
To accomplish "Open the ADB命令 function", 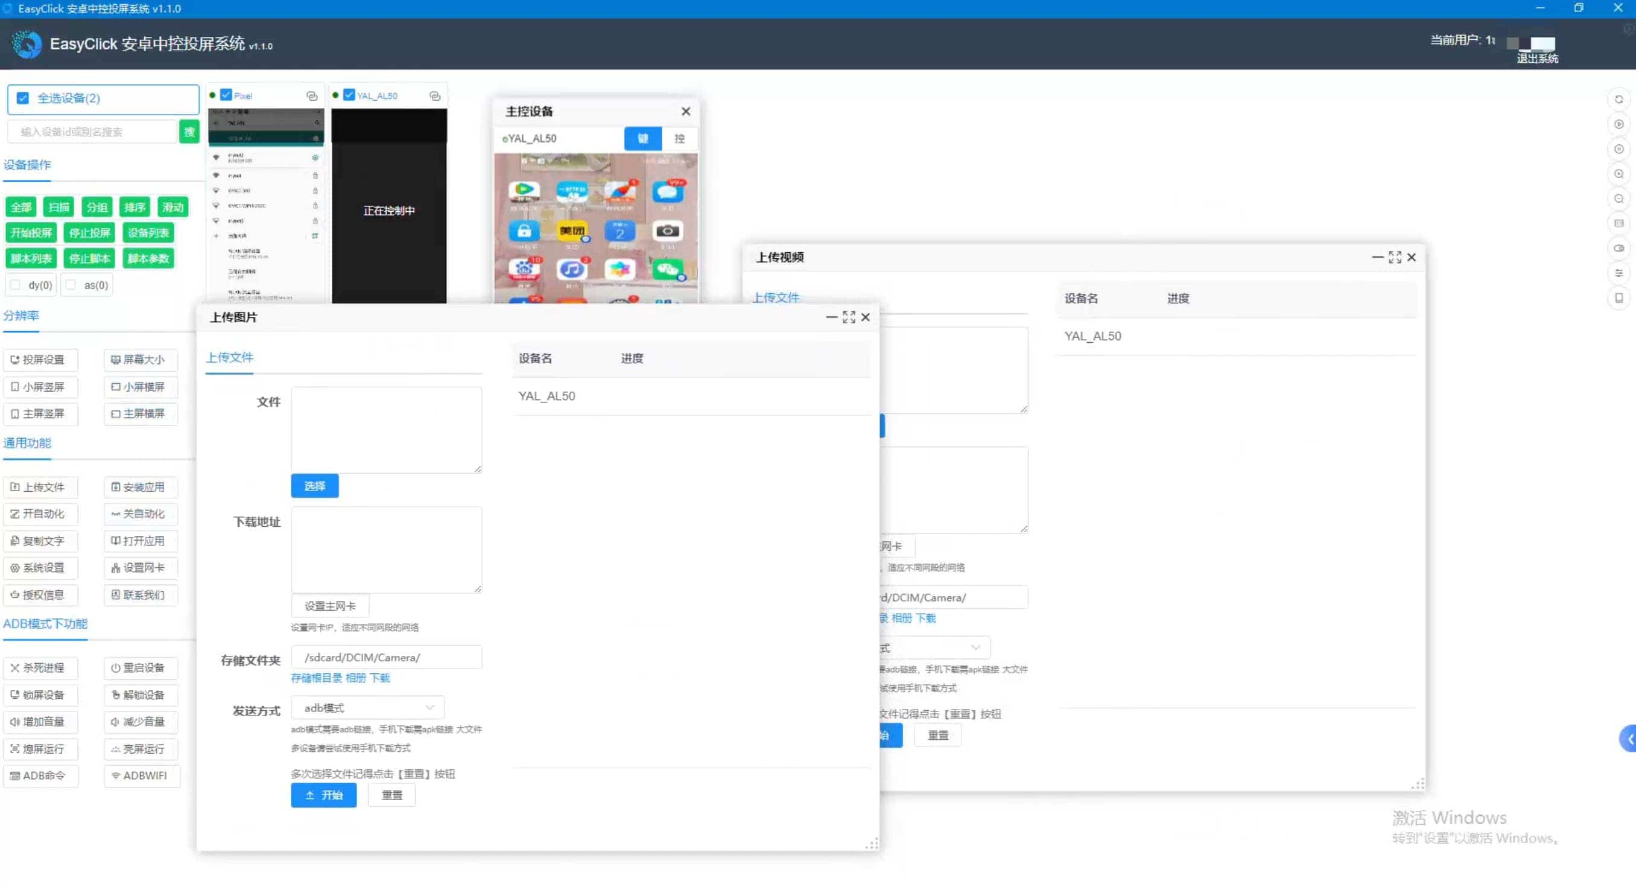I will 40,776.
